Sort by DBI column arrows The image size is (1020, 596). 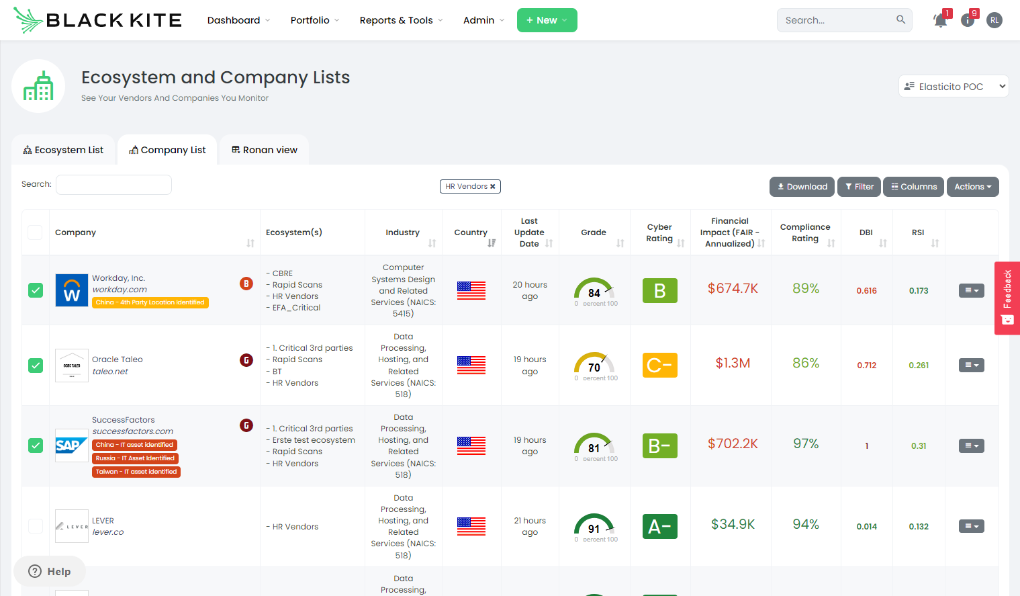click(x=883, y=243)
